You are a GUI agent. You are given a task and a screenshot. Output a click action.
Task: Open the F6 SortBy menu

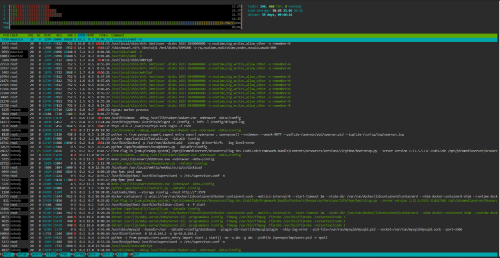77,254
